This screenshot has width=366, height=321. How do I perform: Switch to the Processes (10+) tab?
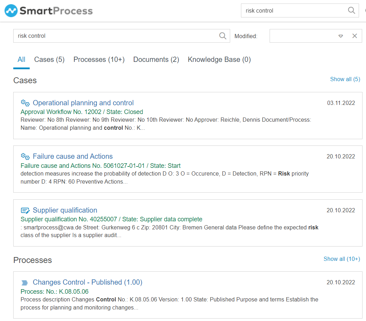click(x=99, y=59)
